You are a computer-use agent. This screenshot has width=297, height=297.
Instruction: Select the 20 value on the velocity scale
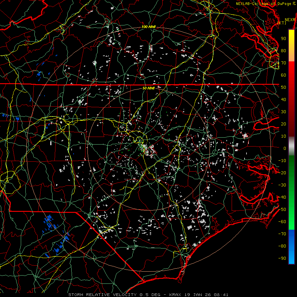point(283,124)
